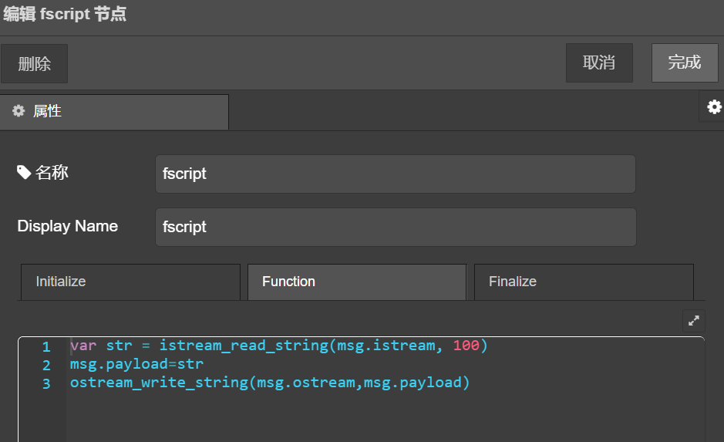Viewport: 724px width, 442px height.
Task: Click line number 3 in the editor gutter
Action: (x=46, y=383)
